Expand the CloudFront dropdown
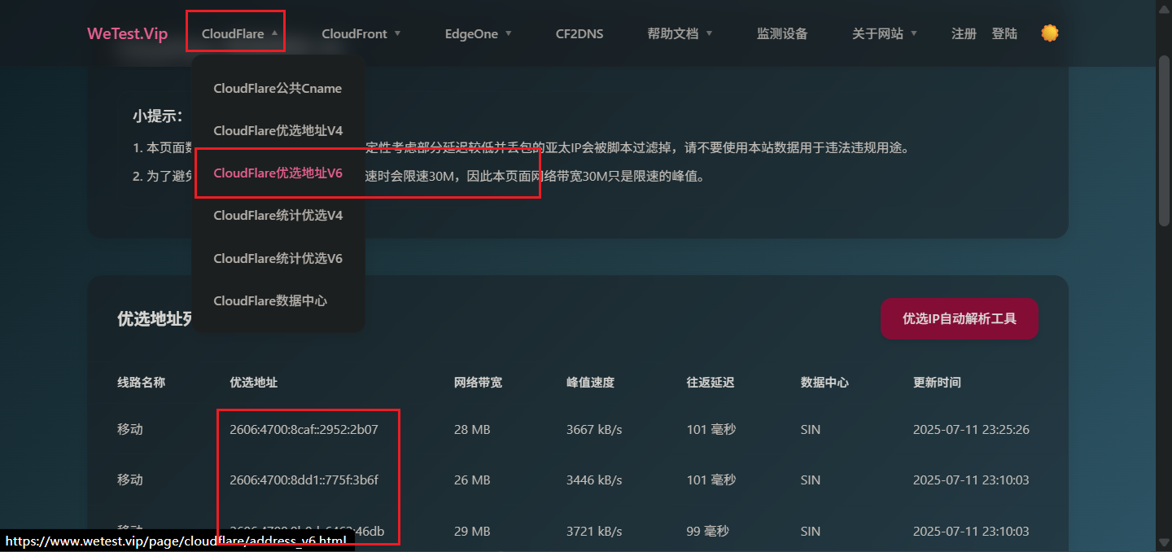 tap(361, 33)
